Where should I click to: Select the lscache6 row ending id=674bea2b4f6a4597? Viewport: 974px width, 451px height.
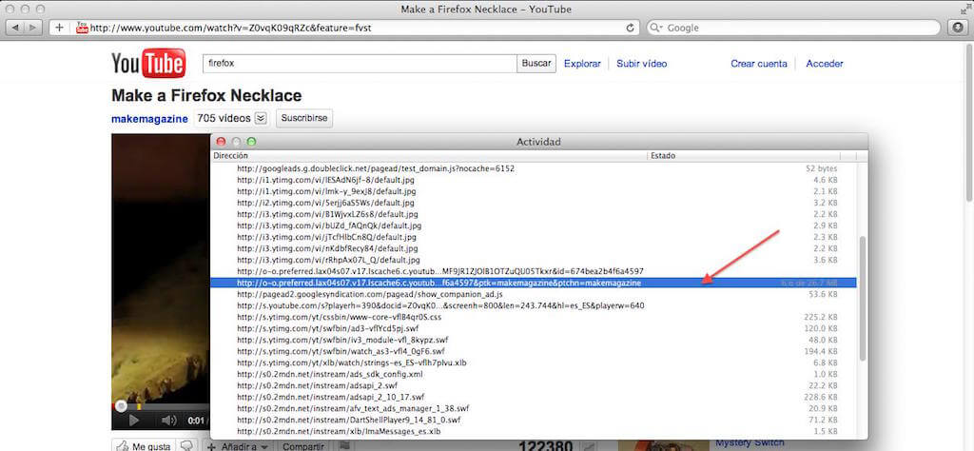pyautogui.click(x=535, y=271)
